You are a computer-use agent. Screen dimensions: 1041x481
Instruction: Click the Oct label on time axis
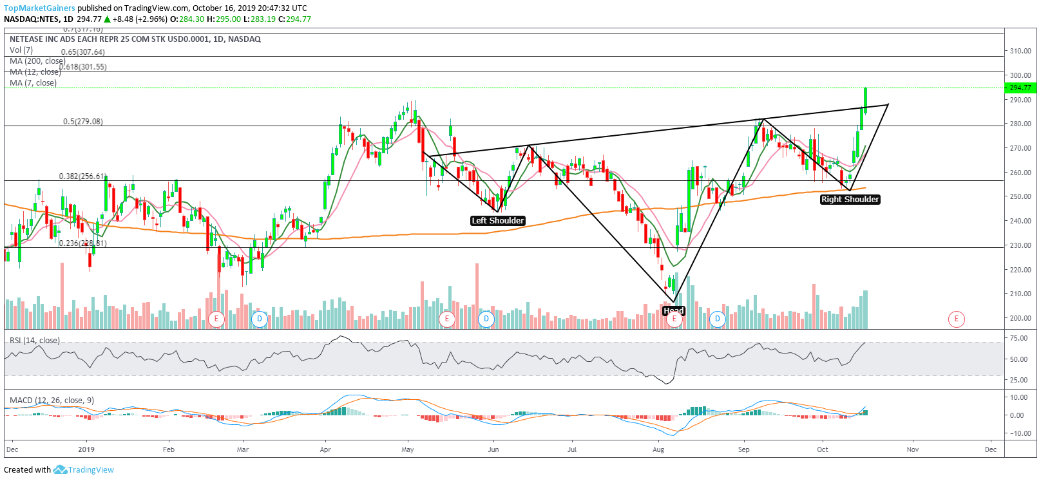click(823, 449)
